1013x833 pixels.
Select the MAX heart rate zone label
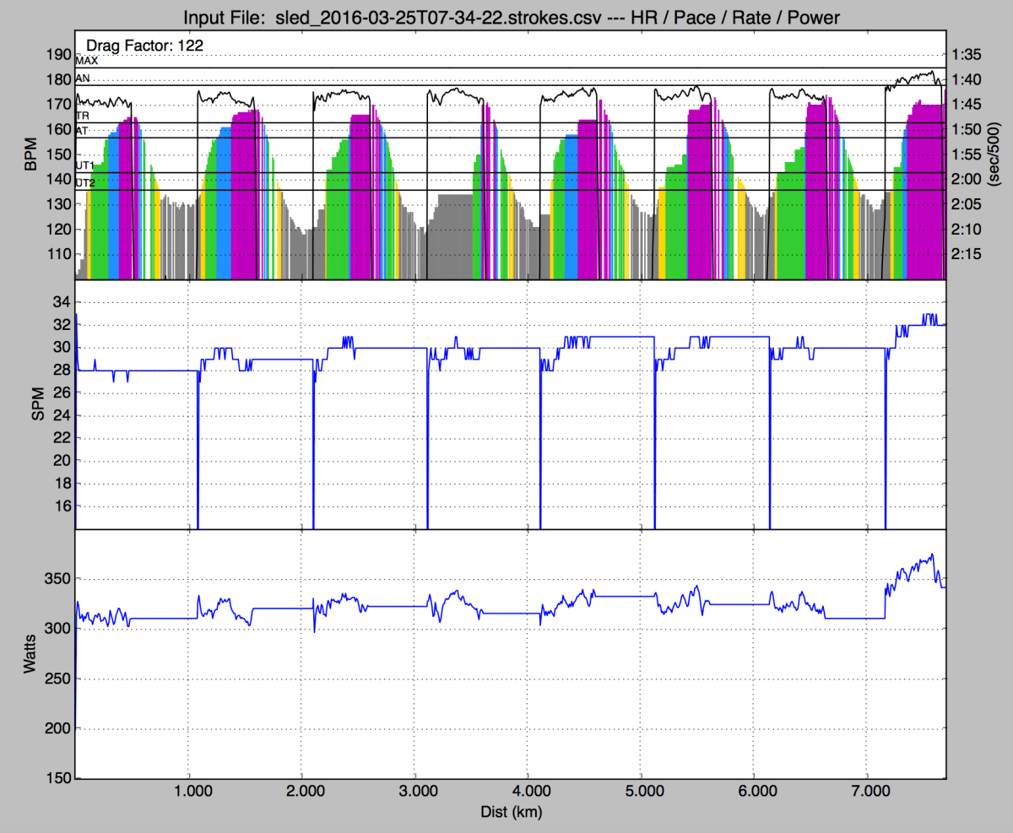tap(86, 61)
